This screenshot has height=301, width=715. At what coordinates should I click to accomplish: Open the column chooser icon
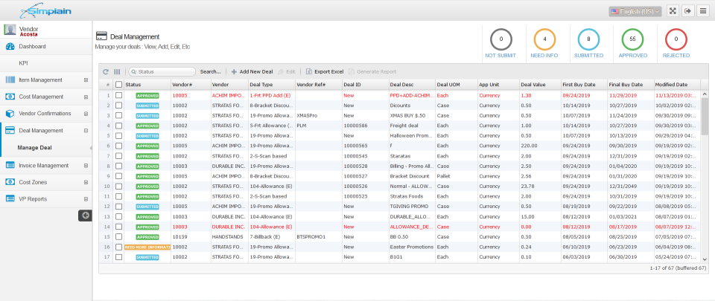[x=117, y=72]
